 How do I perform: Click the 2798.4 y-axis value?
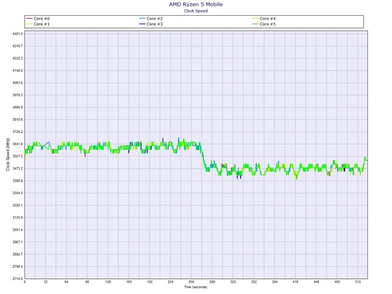(18, 266)
